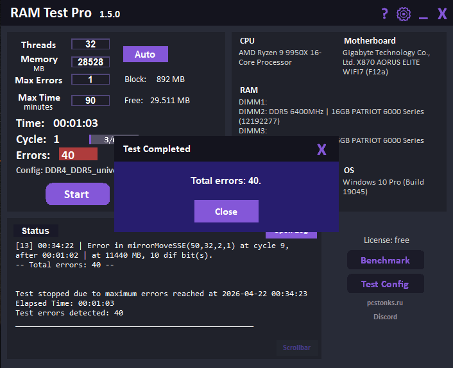Click the 'Test stopped due to maximum errors' line

pos(161,294)
